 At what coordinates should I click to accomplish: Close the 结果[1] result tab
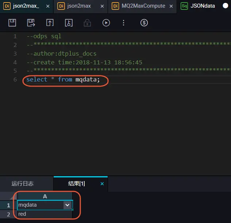(102, 184)
